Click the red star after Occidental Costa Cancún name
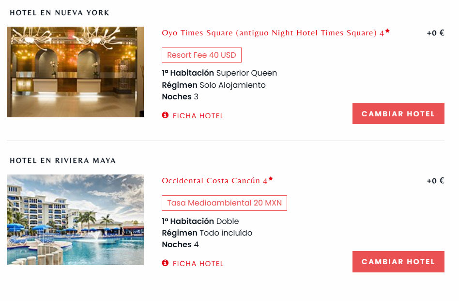Screen dimensions: 459x301 (x=271, y=179)
